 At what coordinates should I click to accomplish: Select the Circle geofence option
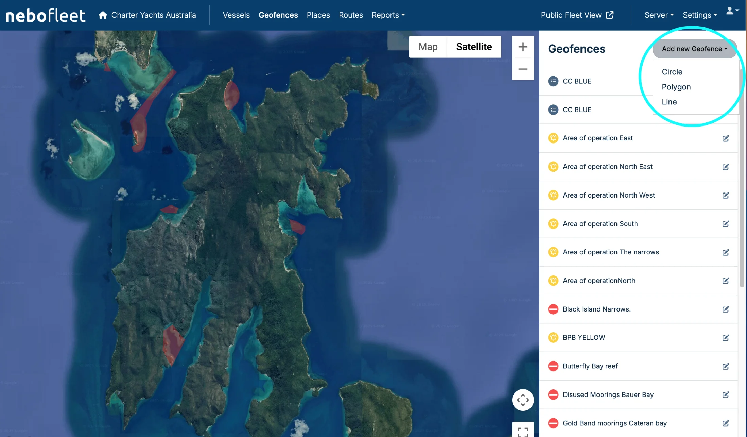672,72
